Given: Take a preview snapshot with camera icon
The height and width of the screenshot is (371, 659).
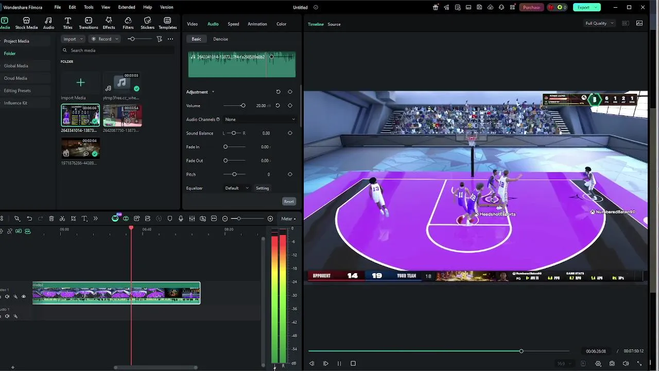Looking at the screenshot, I should (x=612, y=363).
